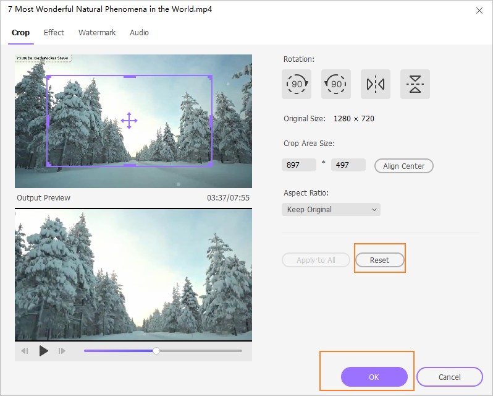Rotate the video 90 degrees clockwise
This screenshot has height=396, width=493.
[x=297, y=84]
